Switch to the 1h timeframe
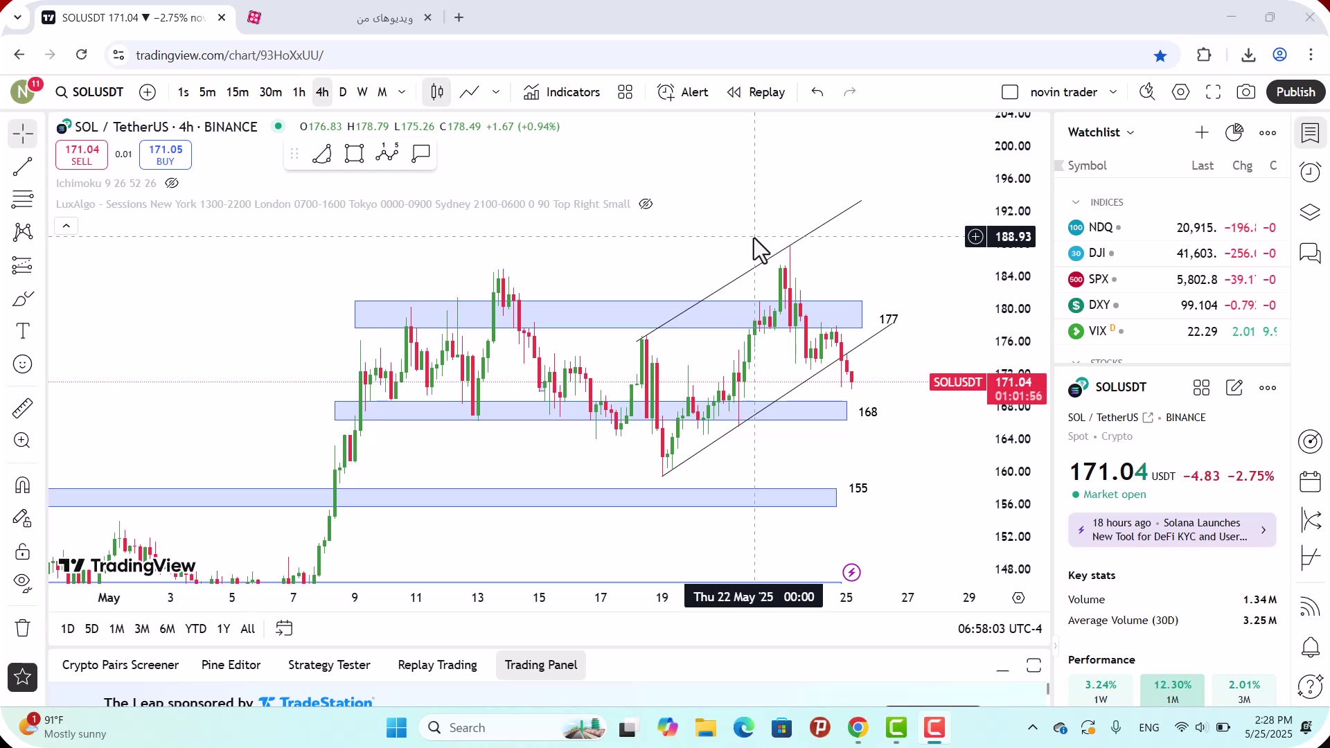The height and width of the screenshot is (748, 1330). coord(299,92)
